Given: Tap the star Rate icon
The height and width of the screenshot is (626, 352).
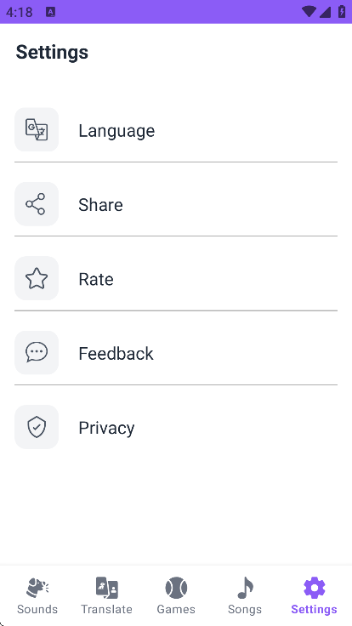Looking at the screenshot, I should point(37,278).
